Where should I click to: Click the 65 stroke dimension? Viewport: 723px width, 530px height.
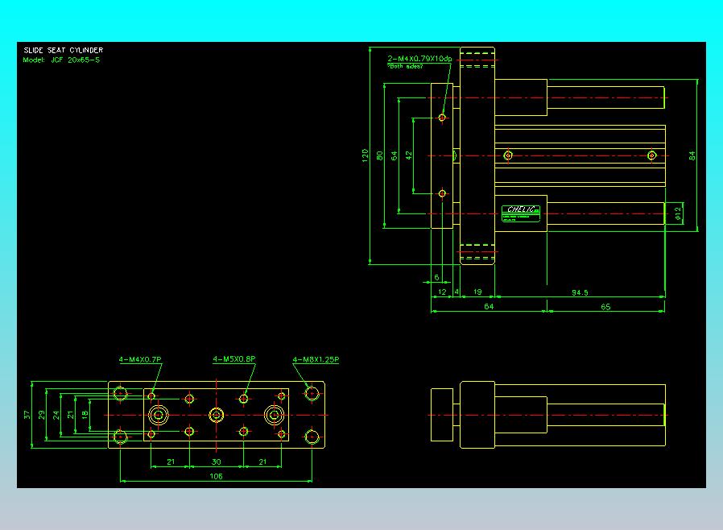[605, 307]
